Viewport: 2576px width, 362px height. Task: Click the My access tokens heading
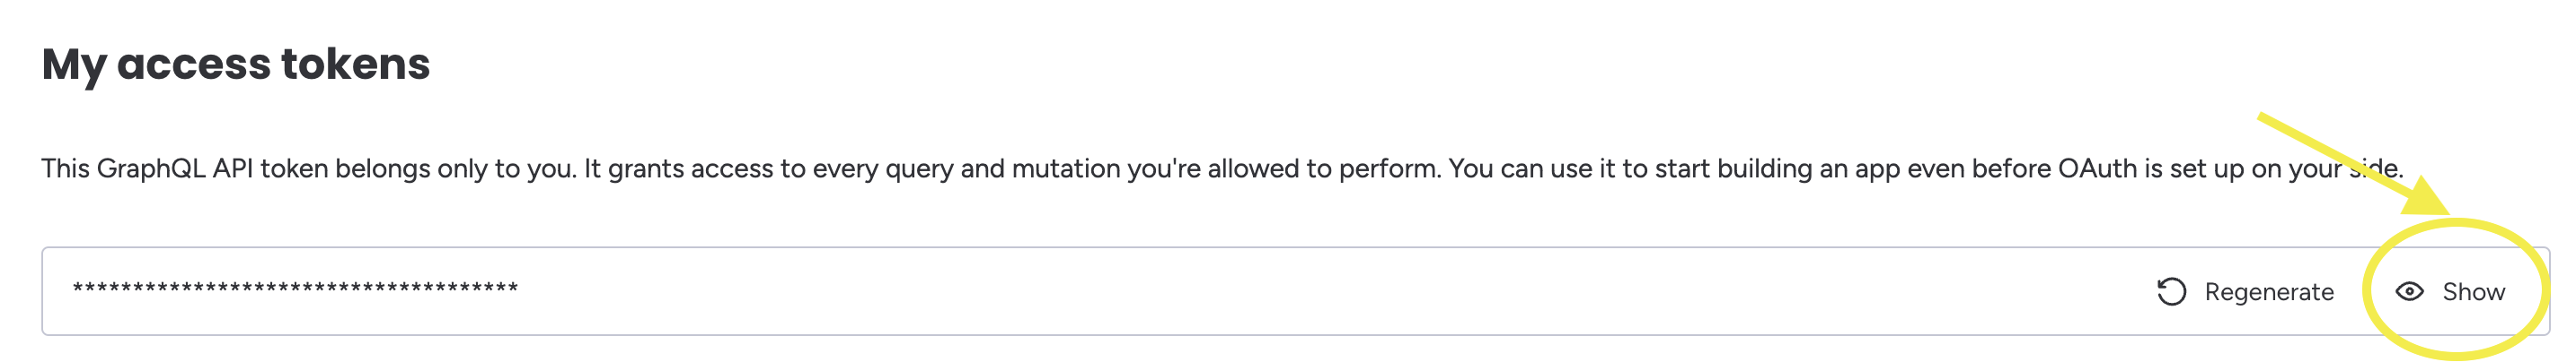click(236, 65)
